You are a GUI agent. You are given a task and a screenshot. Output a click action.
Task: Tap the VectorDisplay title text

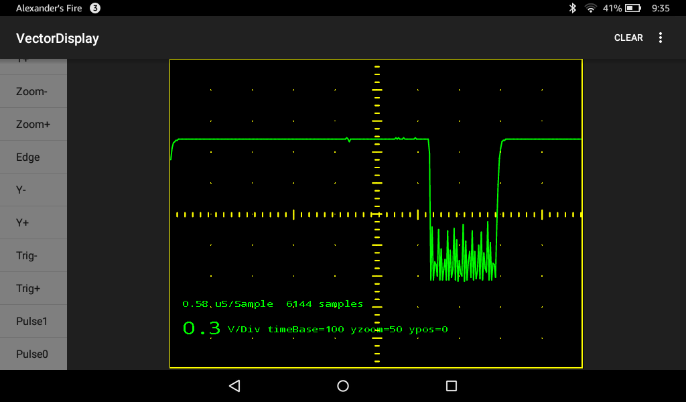[58, 38]
